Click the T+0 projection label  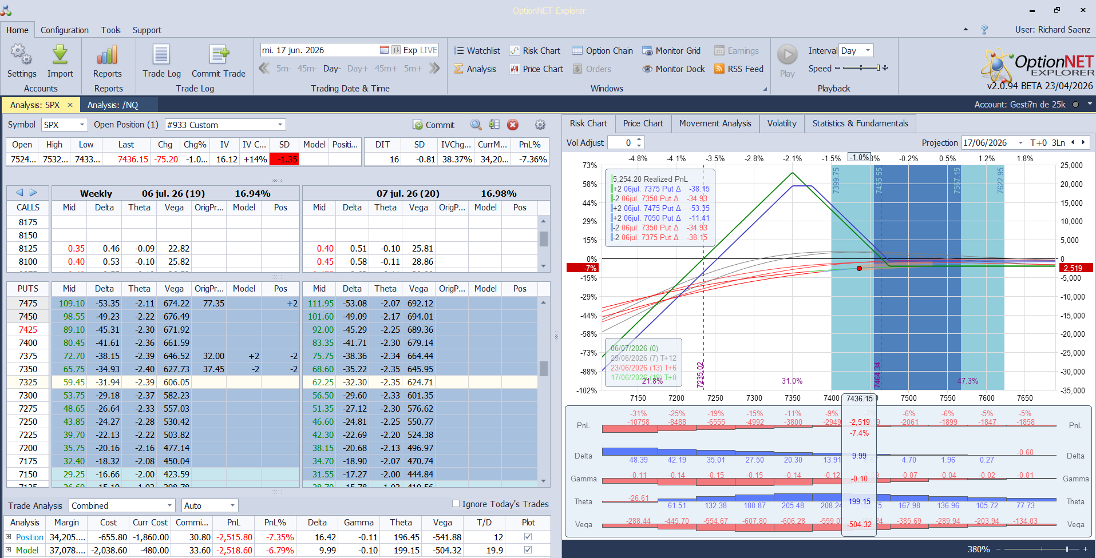pyautogui.click(x=1038, y=142)
